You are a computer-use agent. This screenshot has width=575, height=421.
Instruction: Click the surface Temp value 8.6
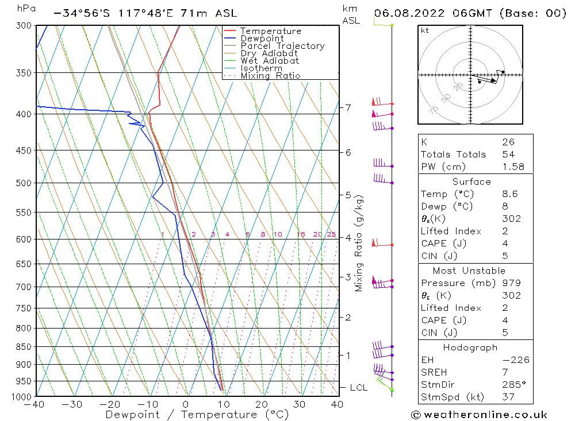510,194
